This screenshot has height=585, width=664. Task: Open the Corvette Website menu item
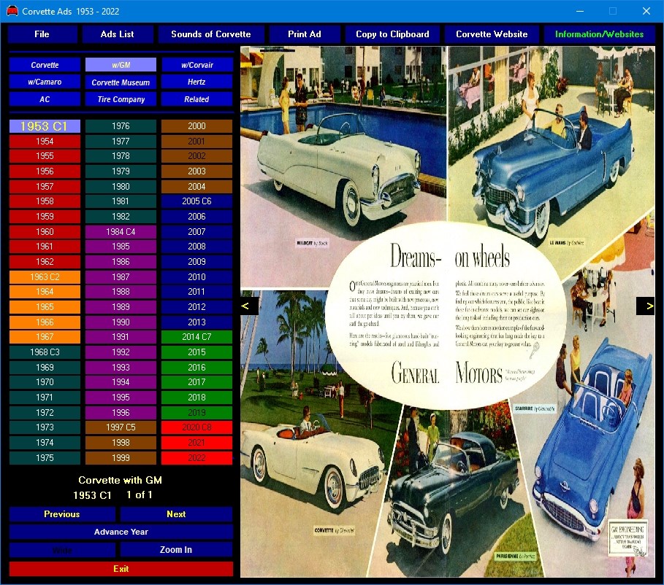coord(492,34)
